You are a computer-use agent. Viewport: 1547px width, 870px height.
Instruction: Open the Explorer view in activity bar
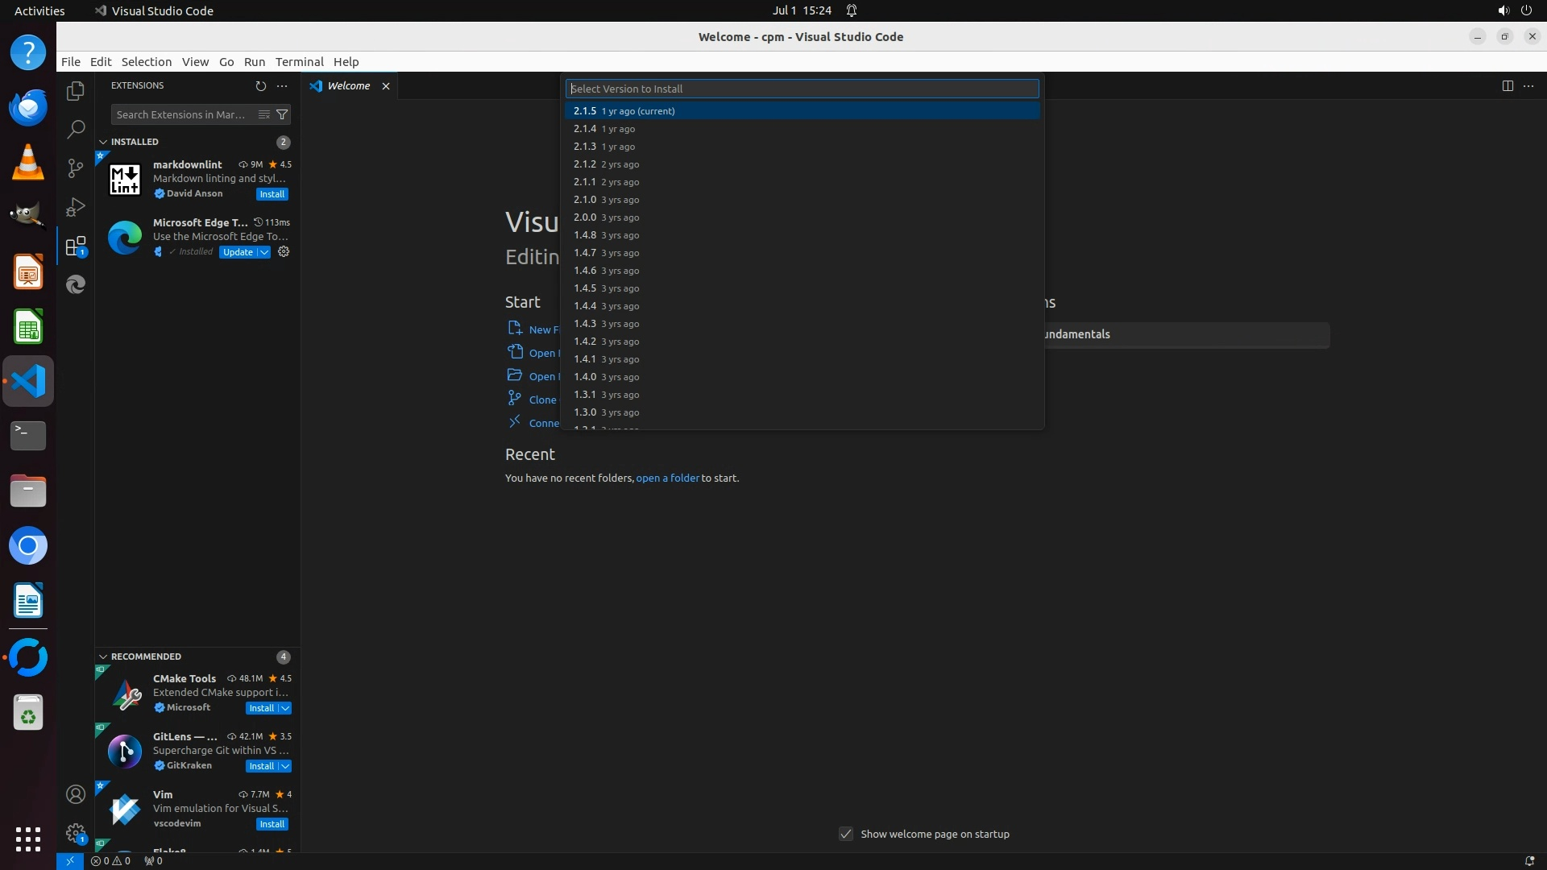[x=76, y=91]
